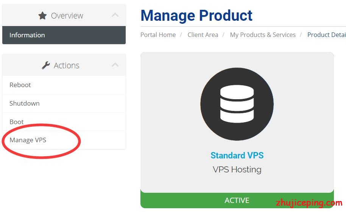Open the Client Area breadcrumb link
Image resolution: width=346 pixels, height=212 pixels.
tap(203, 35)
